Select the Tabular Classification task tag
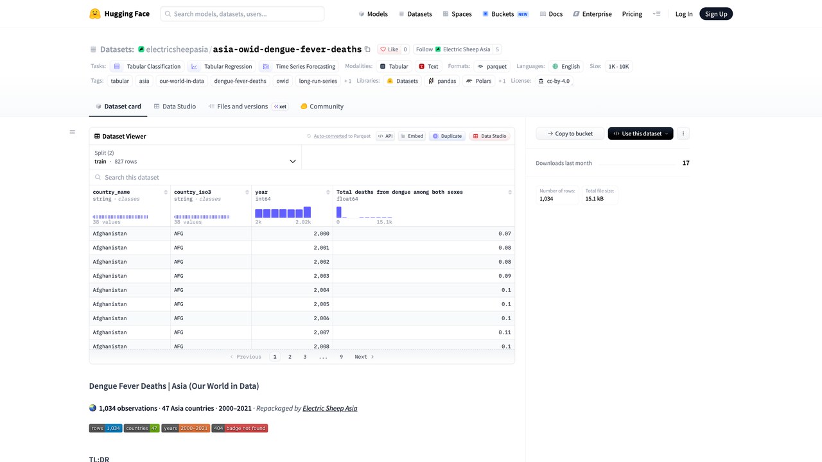This screenshot has width=822, height=462. coord(147,66)
